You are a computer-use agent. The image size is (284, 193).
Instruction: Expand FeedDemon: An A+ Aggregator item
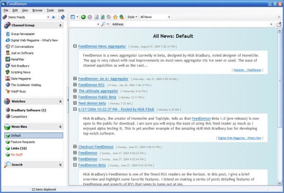(x=75, y=79)
